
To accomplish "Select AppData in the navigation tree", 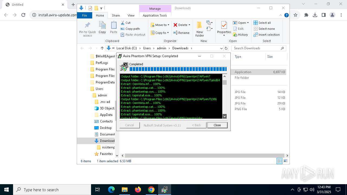I will coord(106,115).
